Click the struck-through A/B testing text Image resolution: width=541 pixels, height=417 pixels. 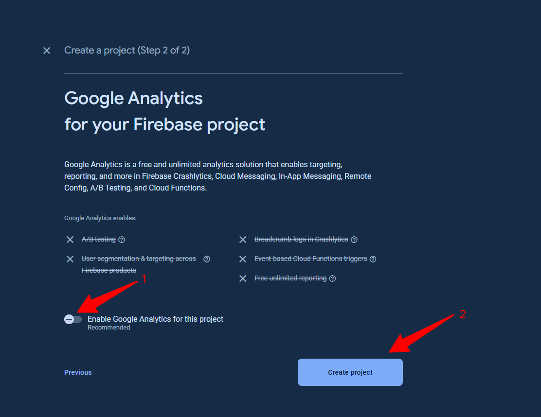(x=99, y=240)
